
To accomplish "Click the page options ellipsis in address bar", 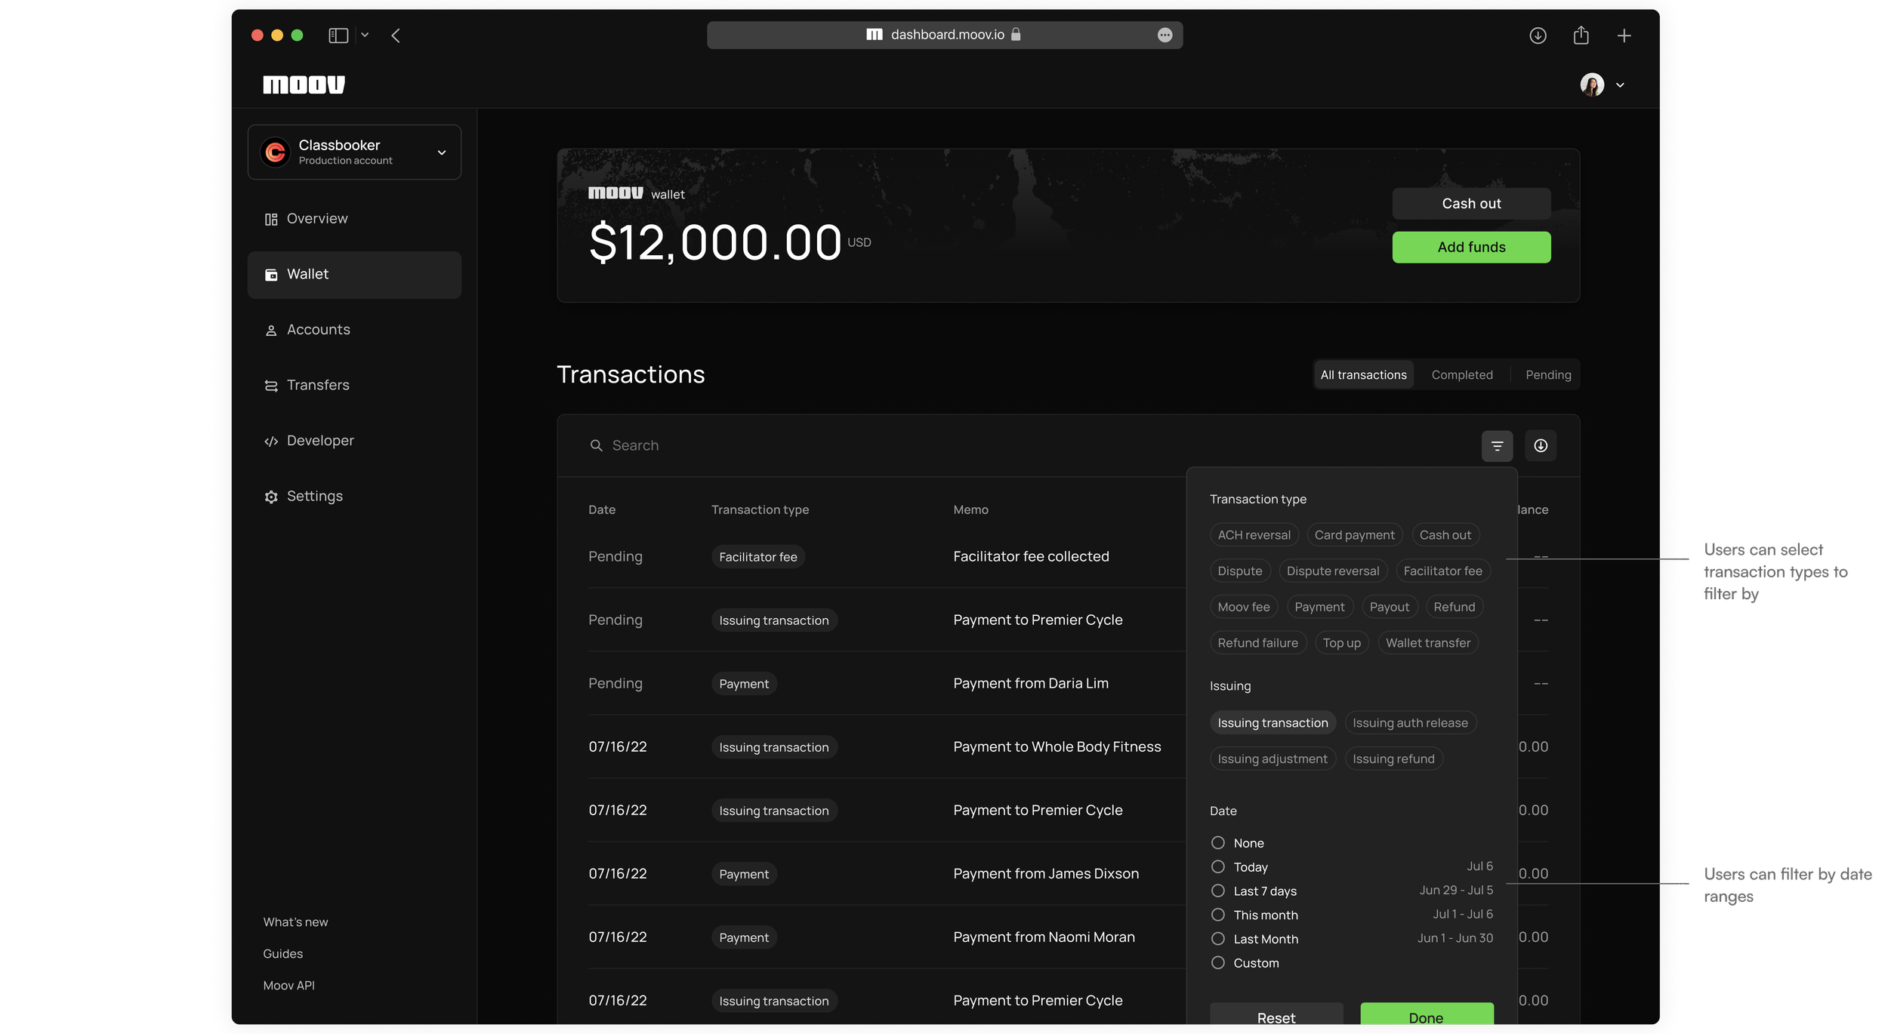I will [x=1165, y=35].
